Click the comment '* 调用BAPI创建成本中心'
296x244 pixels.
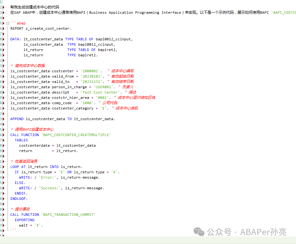(x=32, y=130)
